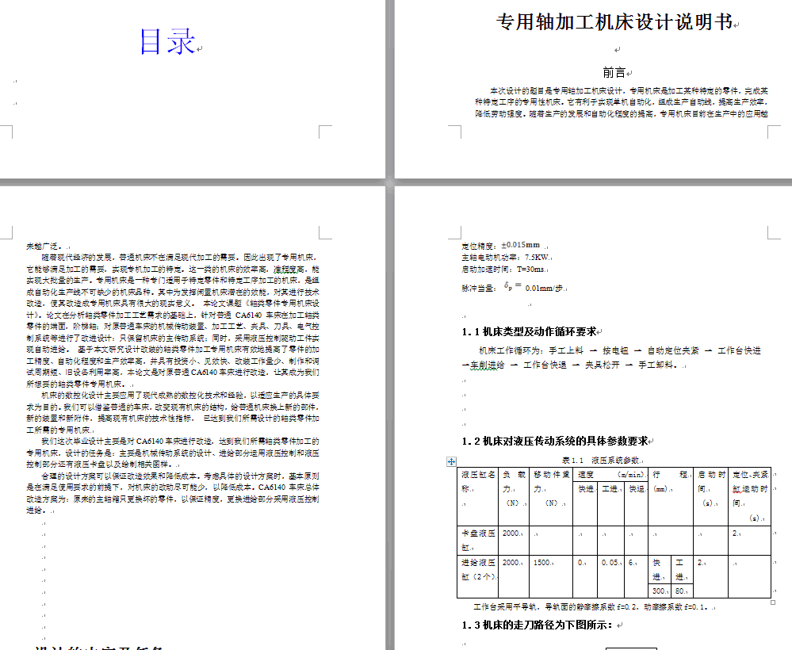Click the 定位、夹紧缸运动时间 header cell

(749, 496)
